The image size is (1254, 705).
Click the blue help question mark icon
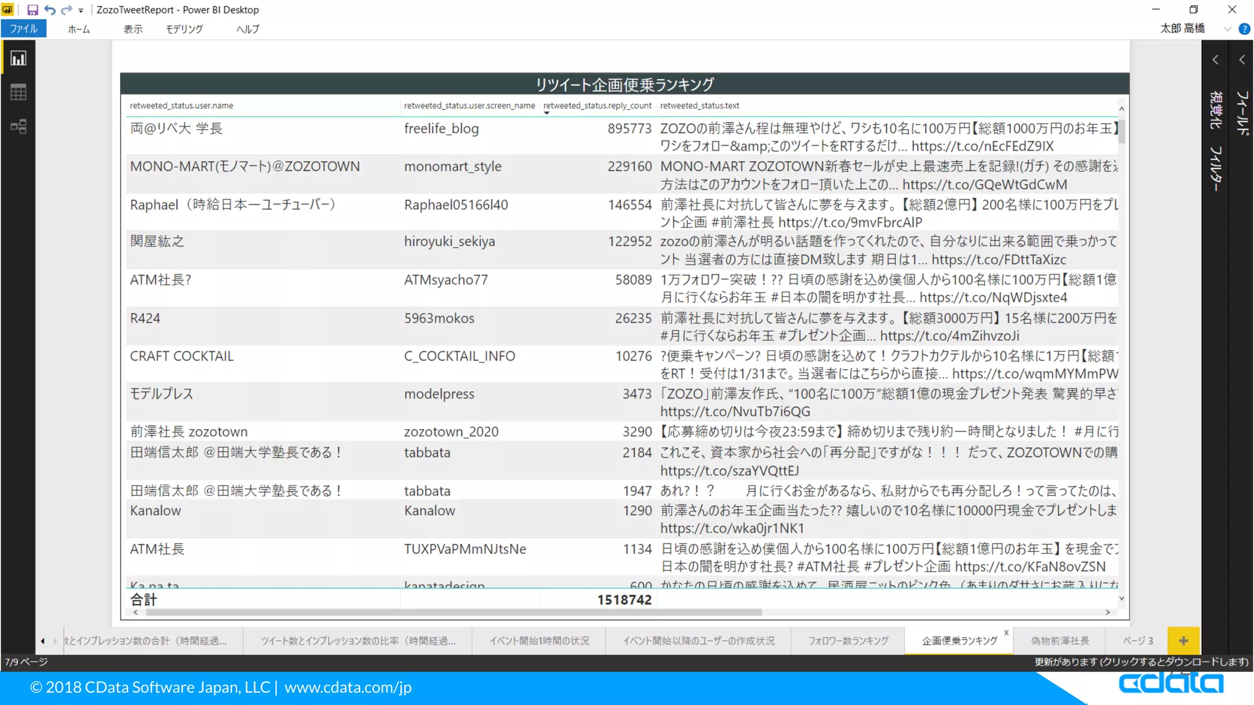pyautogui.click(x=1244, y=29)
